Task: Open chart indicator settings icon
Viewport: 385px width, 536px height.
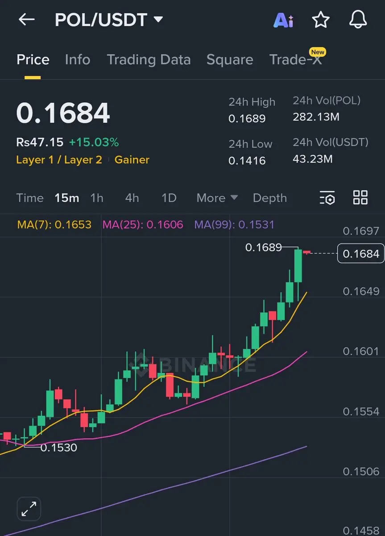Action: pos(327,198)
